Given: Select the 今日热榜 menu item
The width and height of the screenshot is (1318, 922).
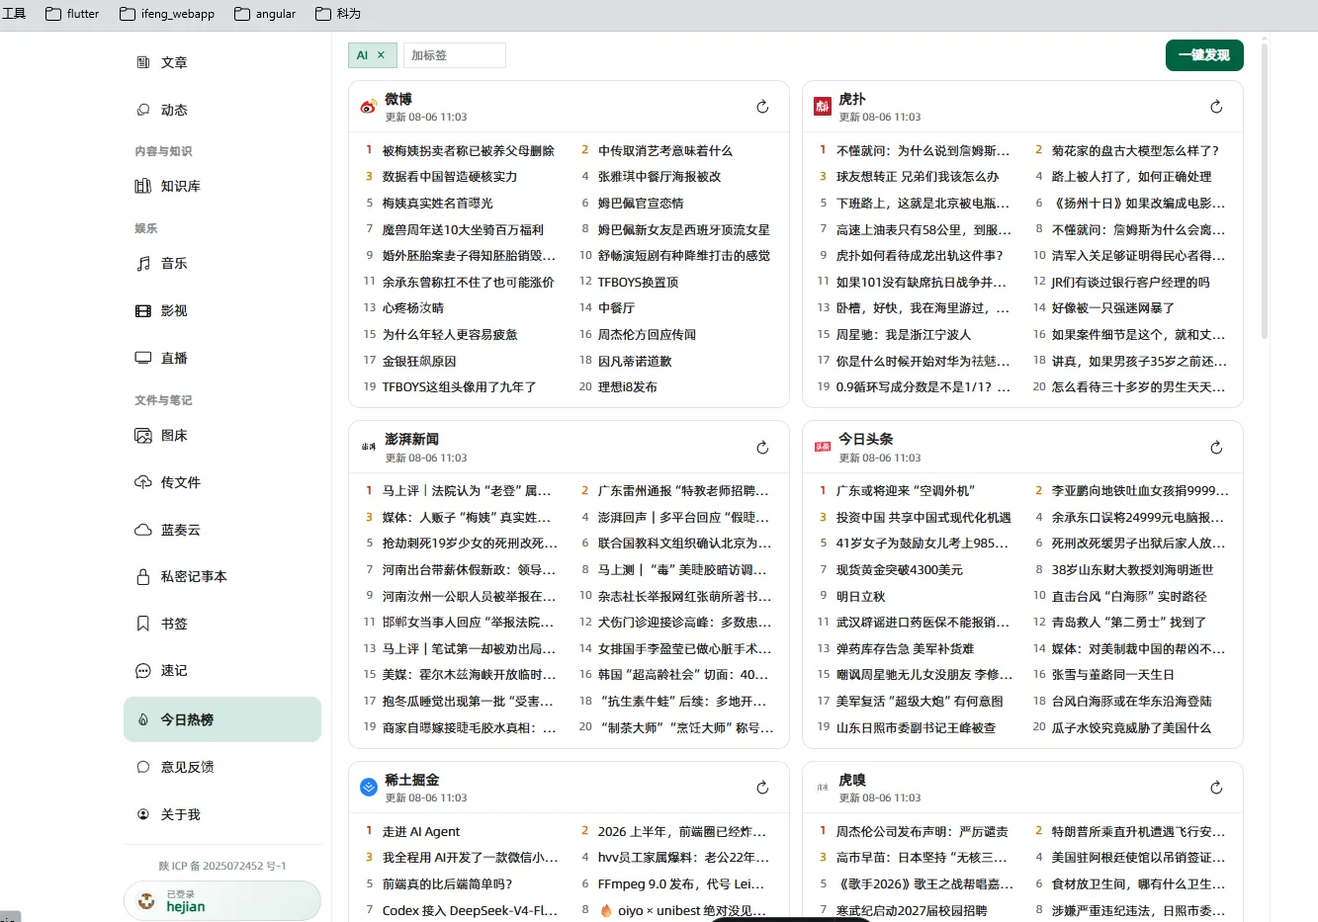Looking at the screenshot, I should tap(222, 719).
